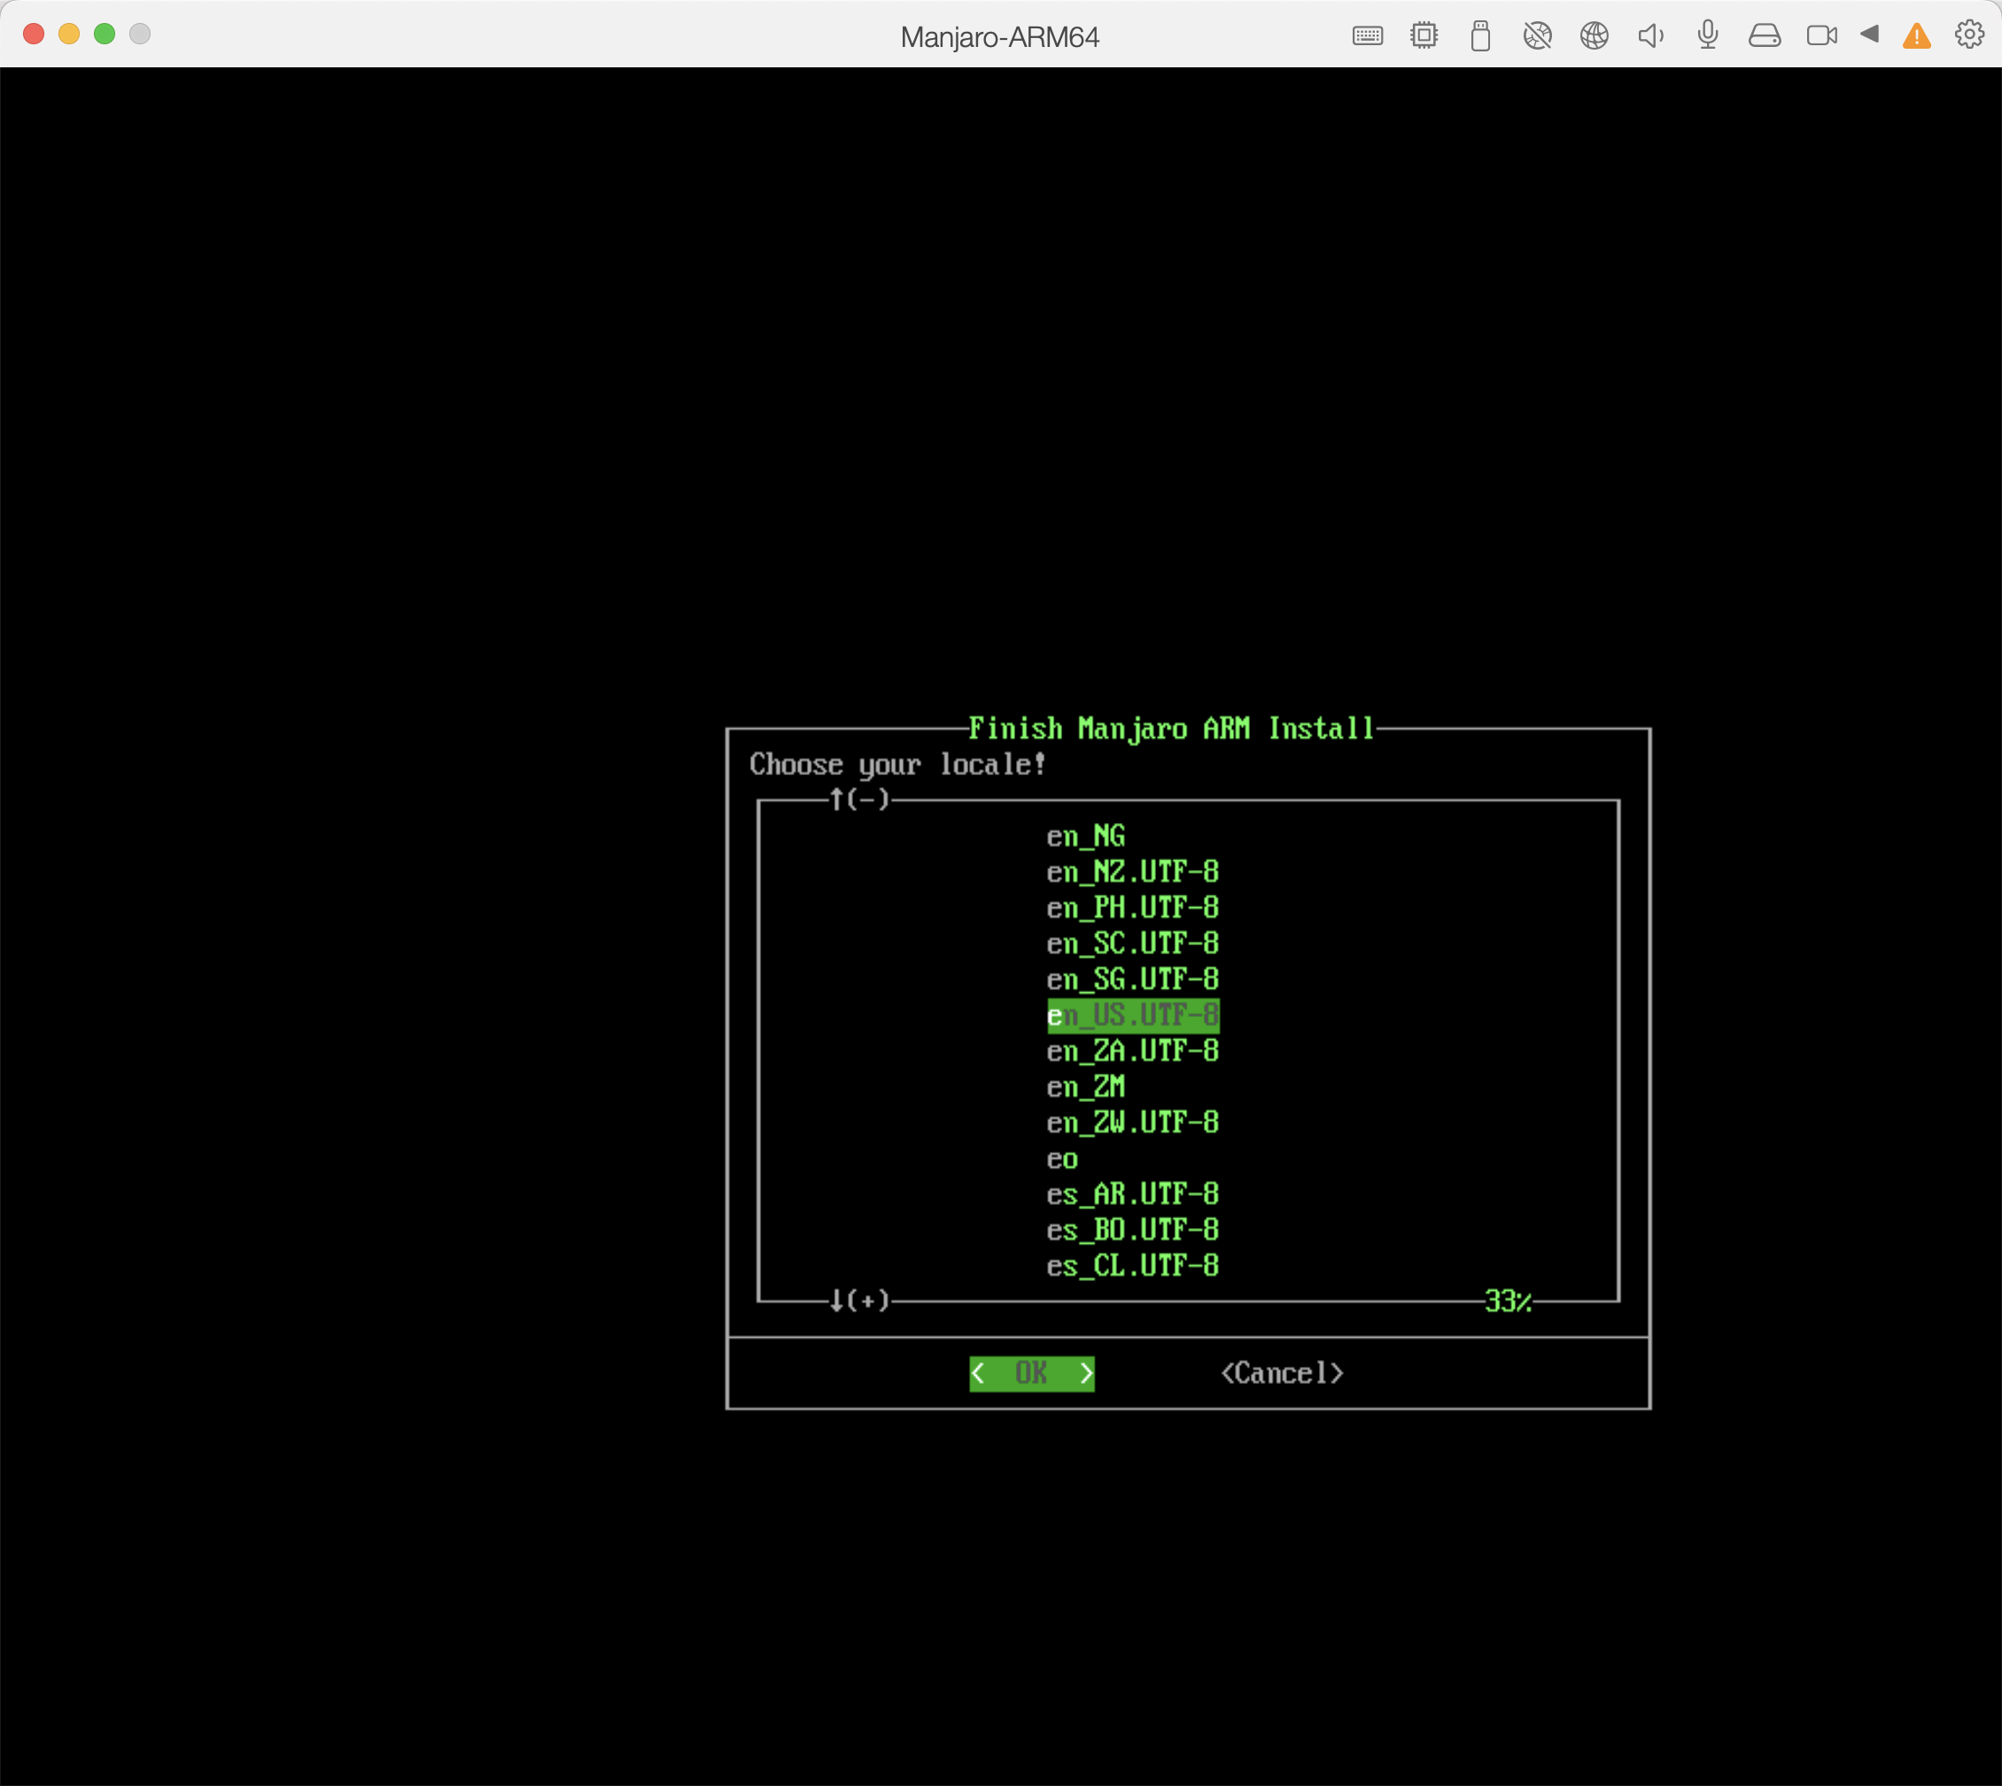Click the keyboard icon in the VM toolbar
This screenshot has width=2002, height=1786.
click(x=1367, y=36)
